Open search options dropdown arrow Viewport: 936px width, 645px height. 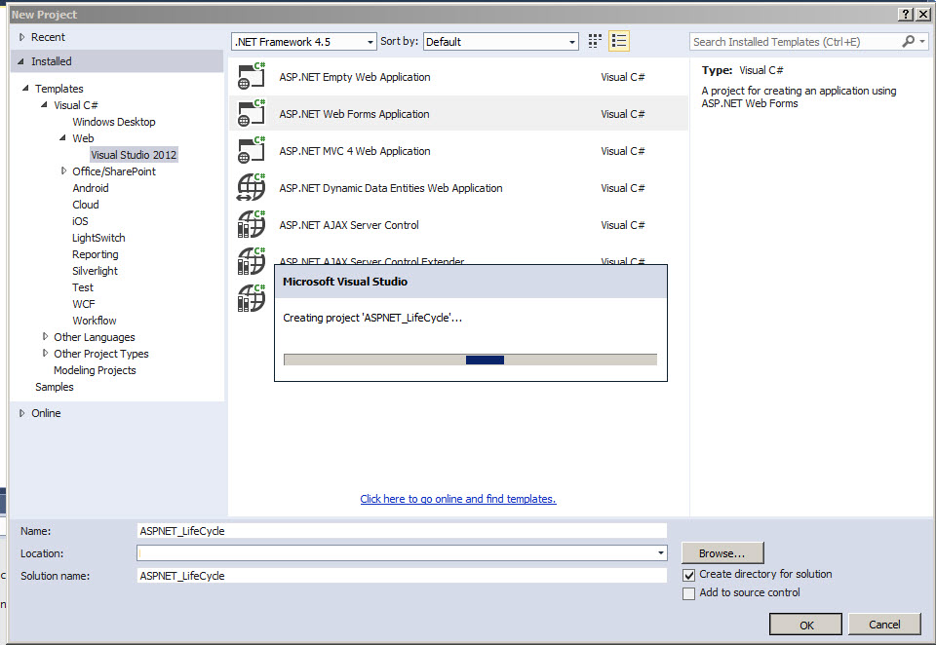(x=923, y=41)
